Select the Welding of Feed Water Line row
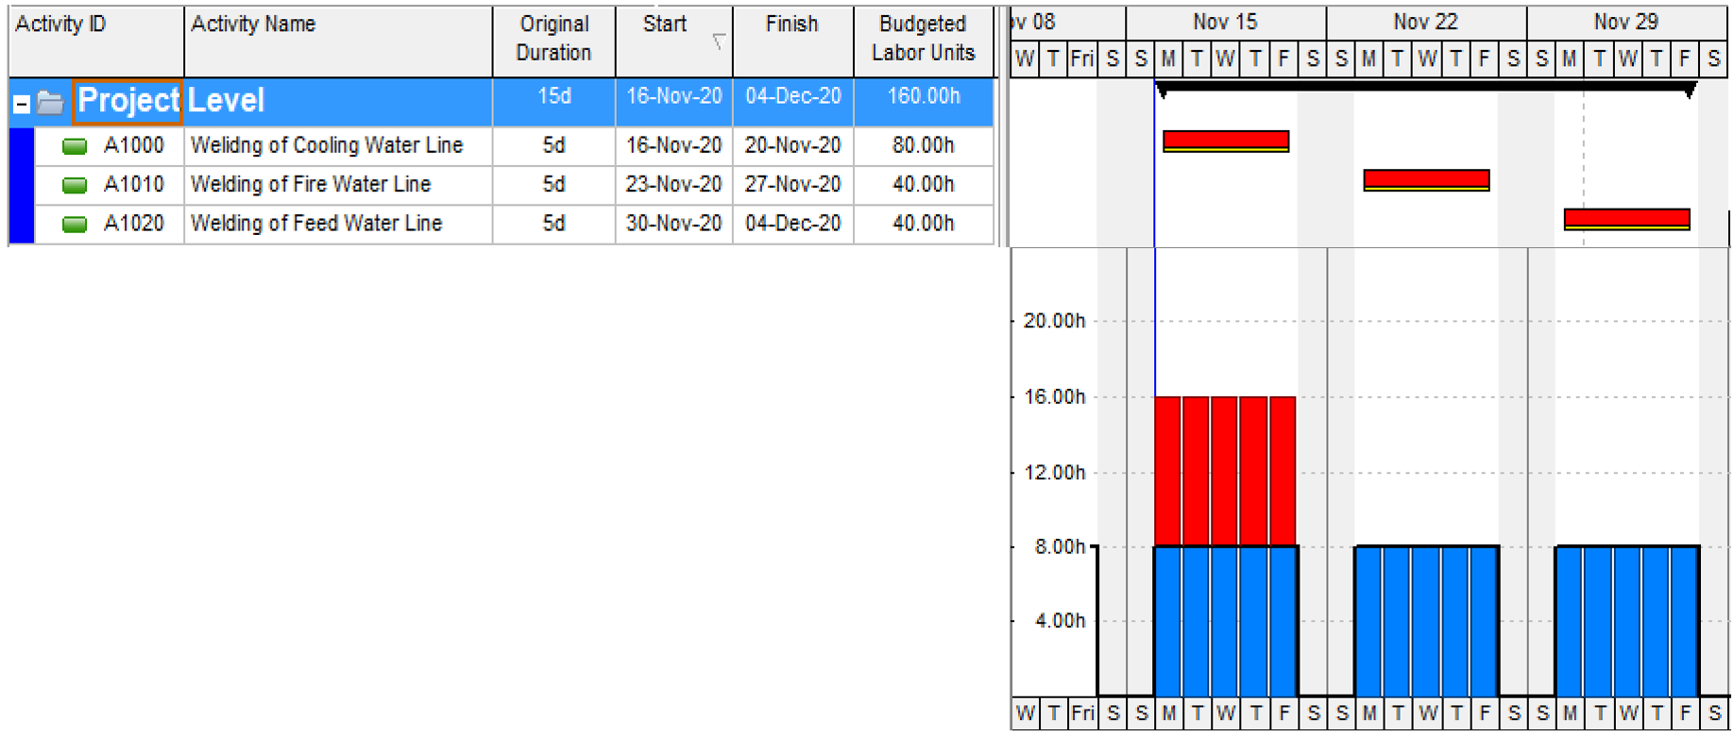 pos(316,224)
